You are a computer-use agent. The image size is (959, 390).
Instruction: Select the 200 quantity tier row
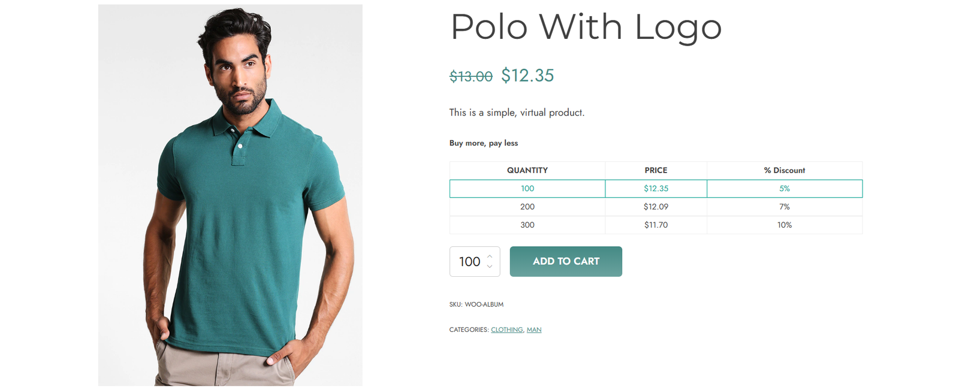coord(527,207)
